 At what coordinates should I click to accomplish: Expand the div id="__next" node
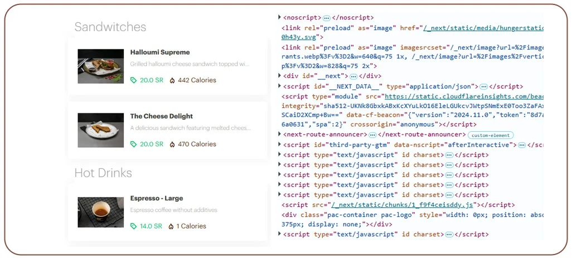[x=279, y=76]
